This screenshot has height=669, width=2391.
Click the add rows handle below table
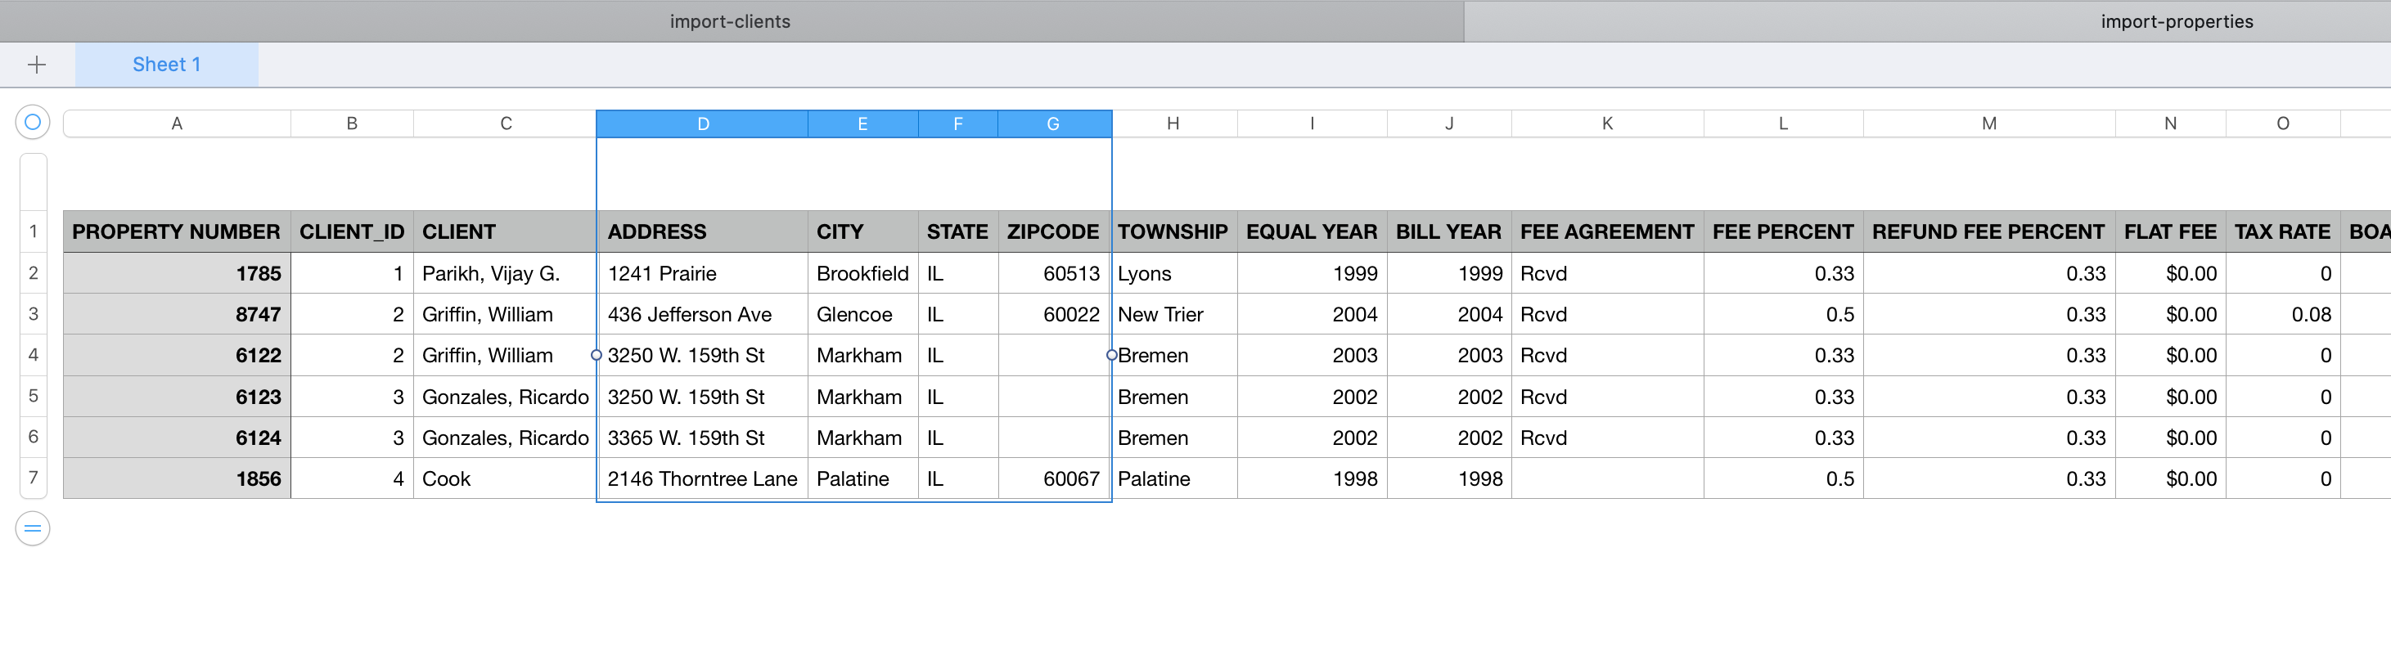click(x=33, y=529)
